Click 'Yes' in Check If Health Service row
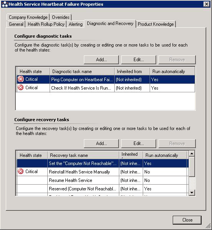Image resolution: width=212 pixels, height=230 pixels. tap(155, 88)
